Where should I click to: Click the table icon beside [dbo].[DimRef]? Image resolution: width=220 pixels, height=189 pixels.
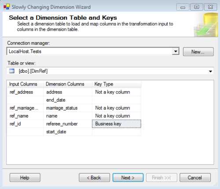click(x=12, y=71)
